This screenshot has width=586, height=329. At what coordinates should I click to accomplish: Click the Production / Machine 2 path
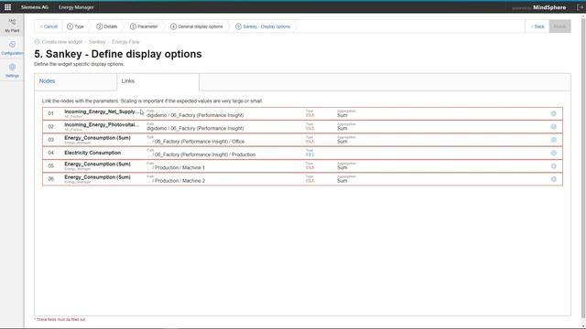point(176,181)
